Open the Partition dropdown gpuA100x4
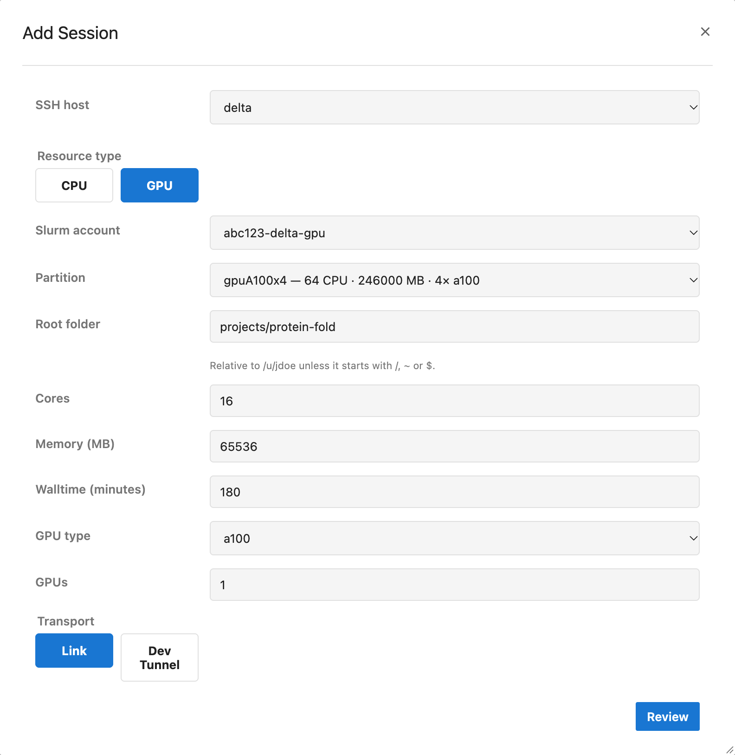This screenshot has width=735, height=755. [x=454, y=280]
